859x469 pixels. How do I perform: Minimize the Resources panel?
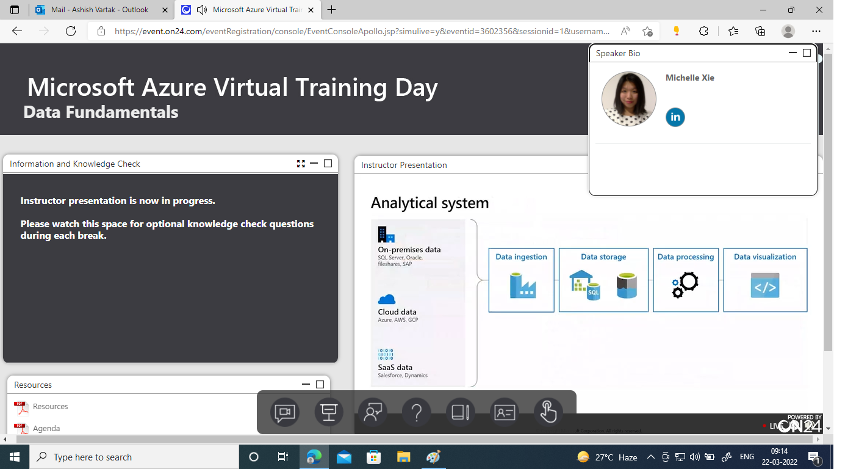306,385
